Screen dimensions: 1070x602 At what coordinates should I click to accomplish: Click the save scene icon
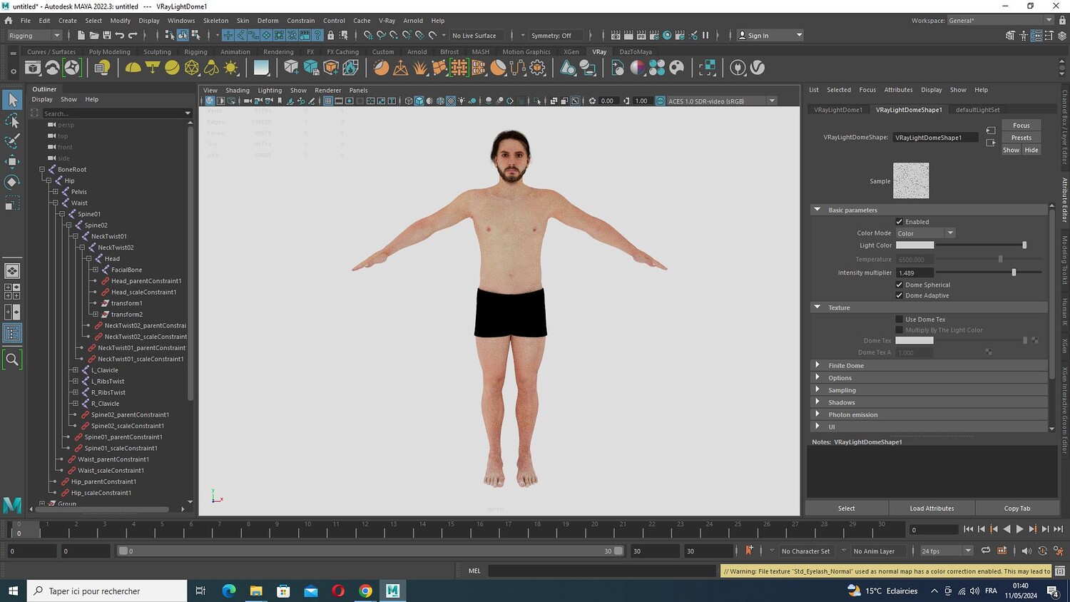click(x=106, y=35)
